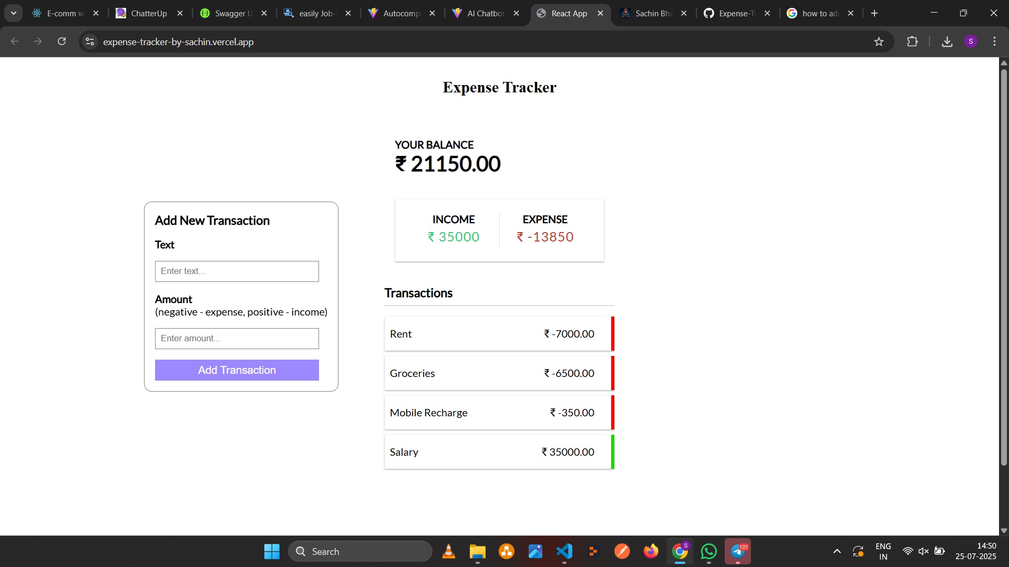Screen dimensions: 1009x567
Task: Unmute system volume in the tray
Action: 924,551
